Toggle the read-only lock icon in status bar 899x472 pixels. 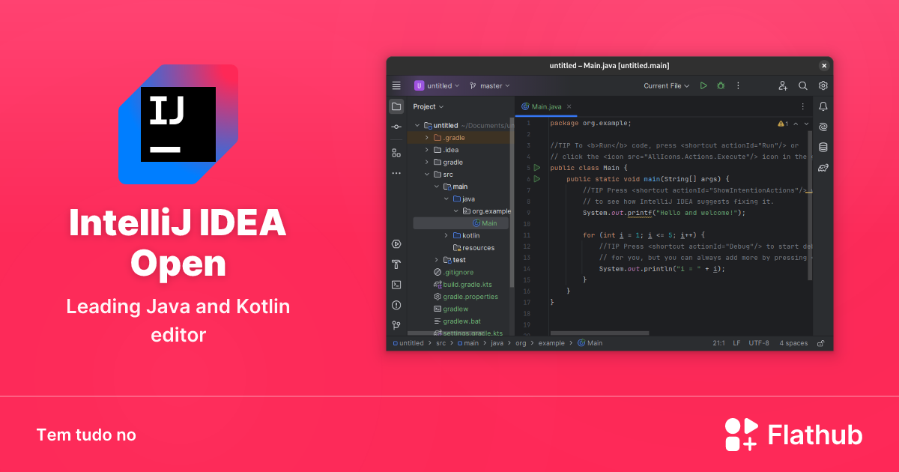(820, 343)
